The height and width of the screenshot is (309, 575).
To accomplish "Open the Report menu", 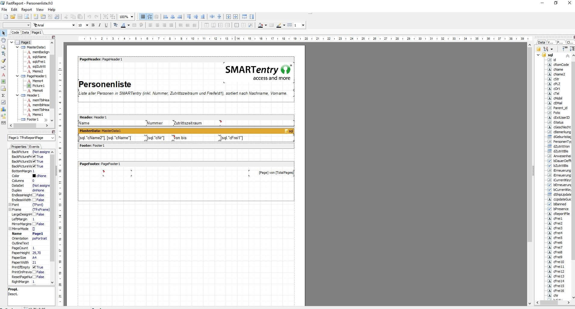I will coord(26,9).
